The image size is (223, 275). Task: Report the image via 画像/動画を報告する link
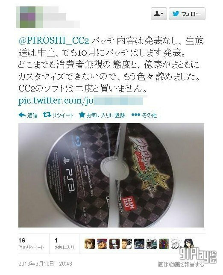tap(181, 264)
